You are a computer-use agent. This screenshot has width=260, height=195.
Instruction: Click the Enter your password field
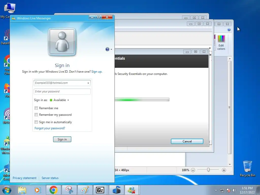(62, 91)
